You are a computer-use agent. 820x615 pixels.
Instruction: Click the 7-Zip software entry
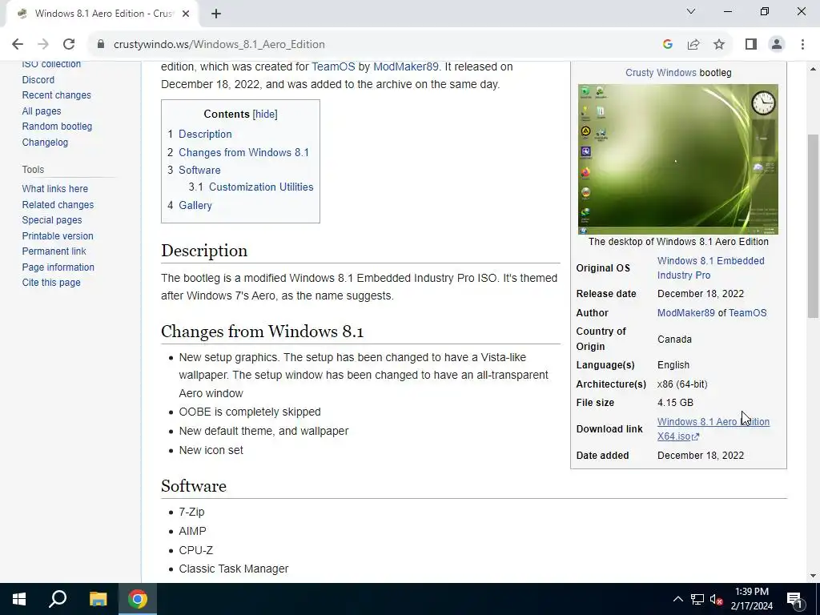pyautogui.click(x=191, y=512)
